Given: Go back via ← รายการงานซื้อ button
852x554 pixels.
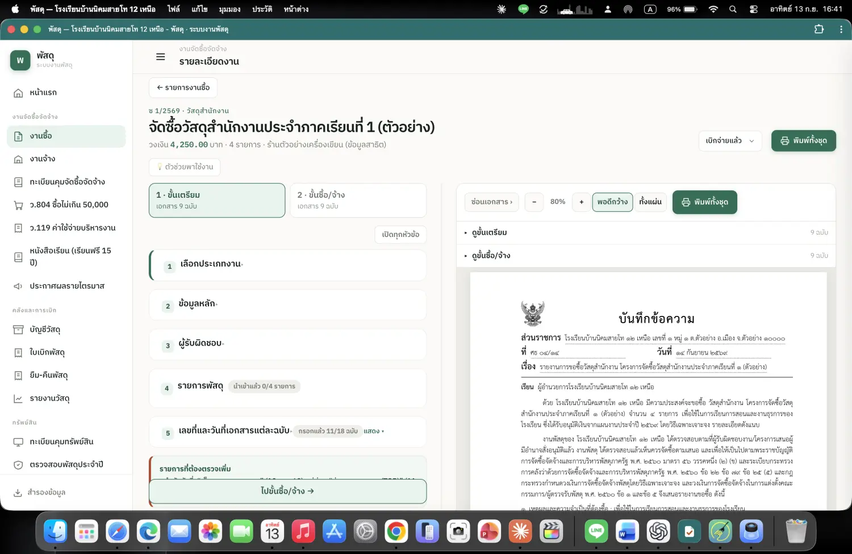Looking at the screenshot, I should coord(183,88).
